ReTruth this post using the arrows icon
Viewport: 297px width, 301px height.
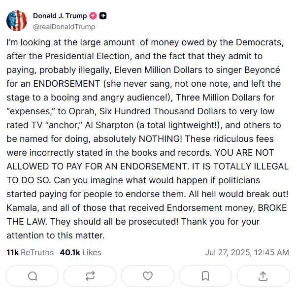[90, 276]
